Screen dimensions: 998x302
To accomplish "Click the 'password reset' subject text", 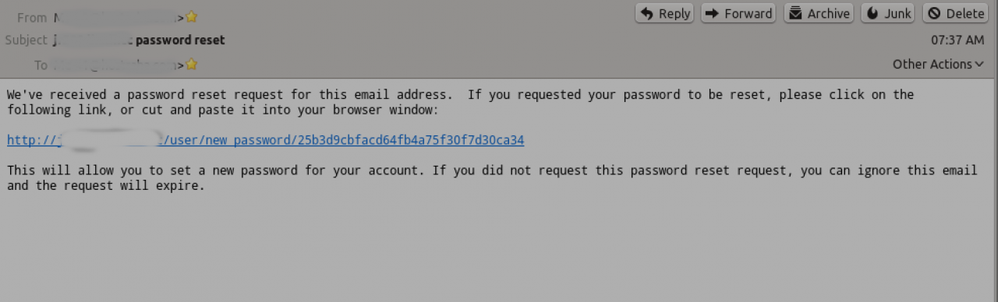I will pos(181,40).
